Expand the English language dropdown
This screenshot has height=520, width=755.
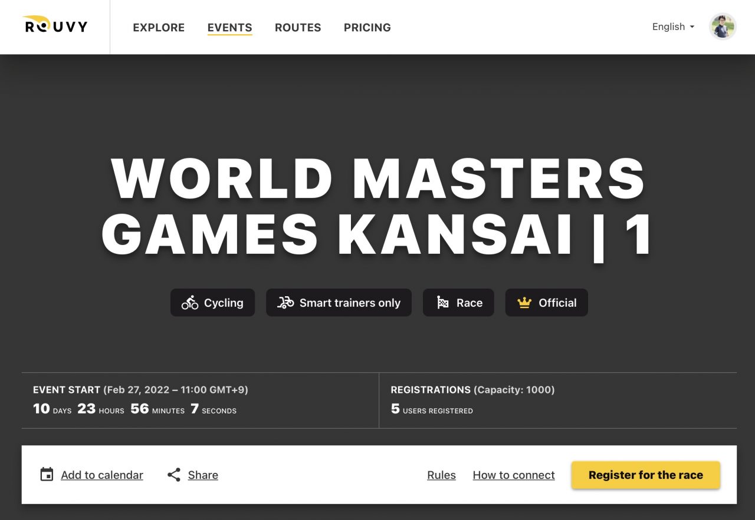tap(673, 27)
